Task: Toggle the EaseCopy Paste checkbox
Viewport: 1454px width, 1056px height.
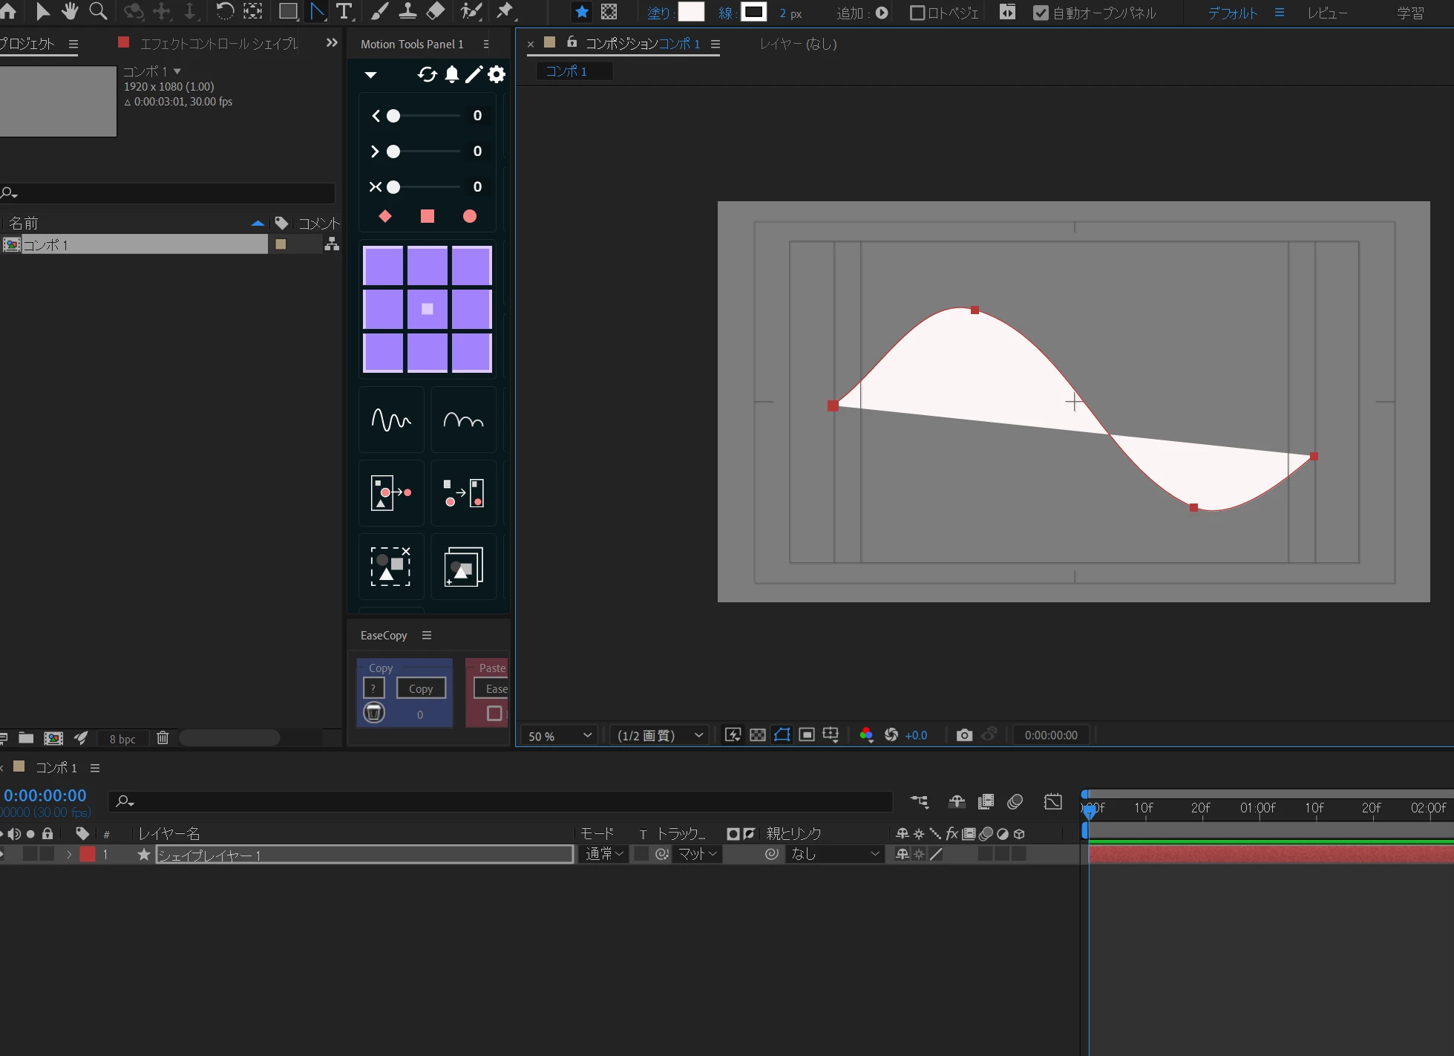Action: [x=494, y=714]
